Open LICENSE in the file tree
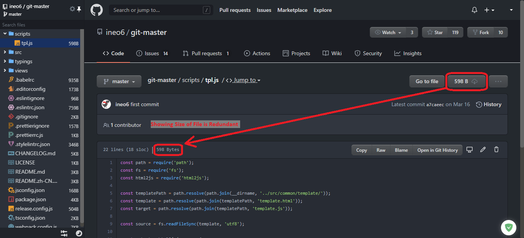Viewport: 524px width, 238px height. [40, 162]
